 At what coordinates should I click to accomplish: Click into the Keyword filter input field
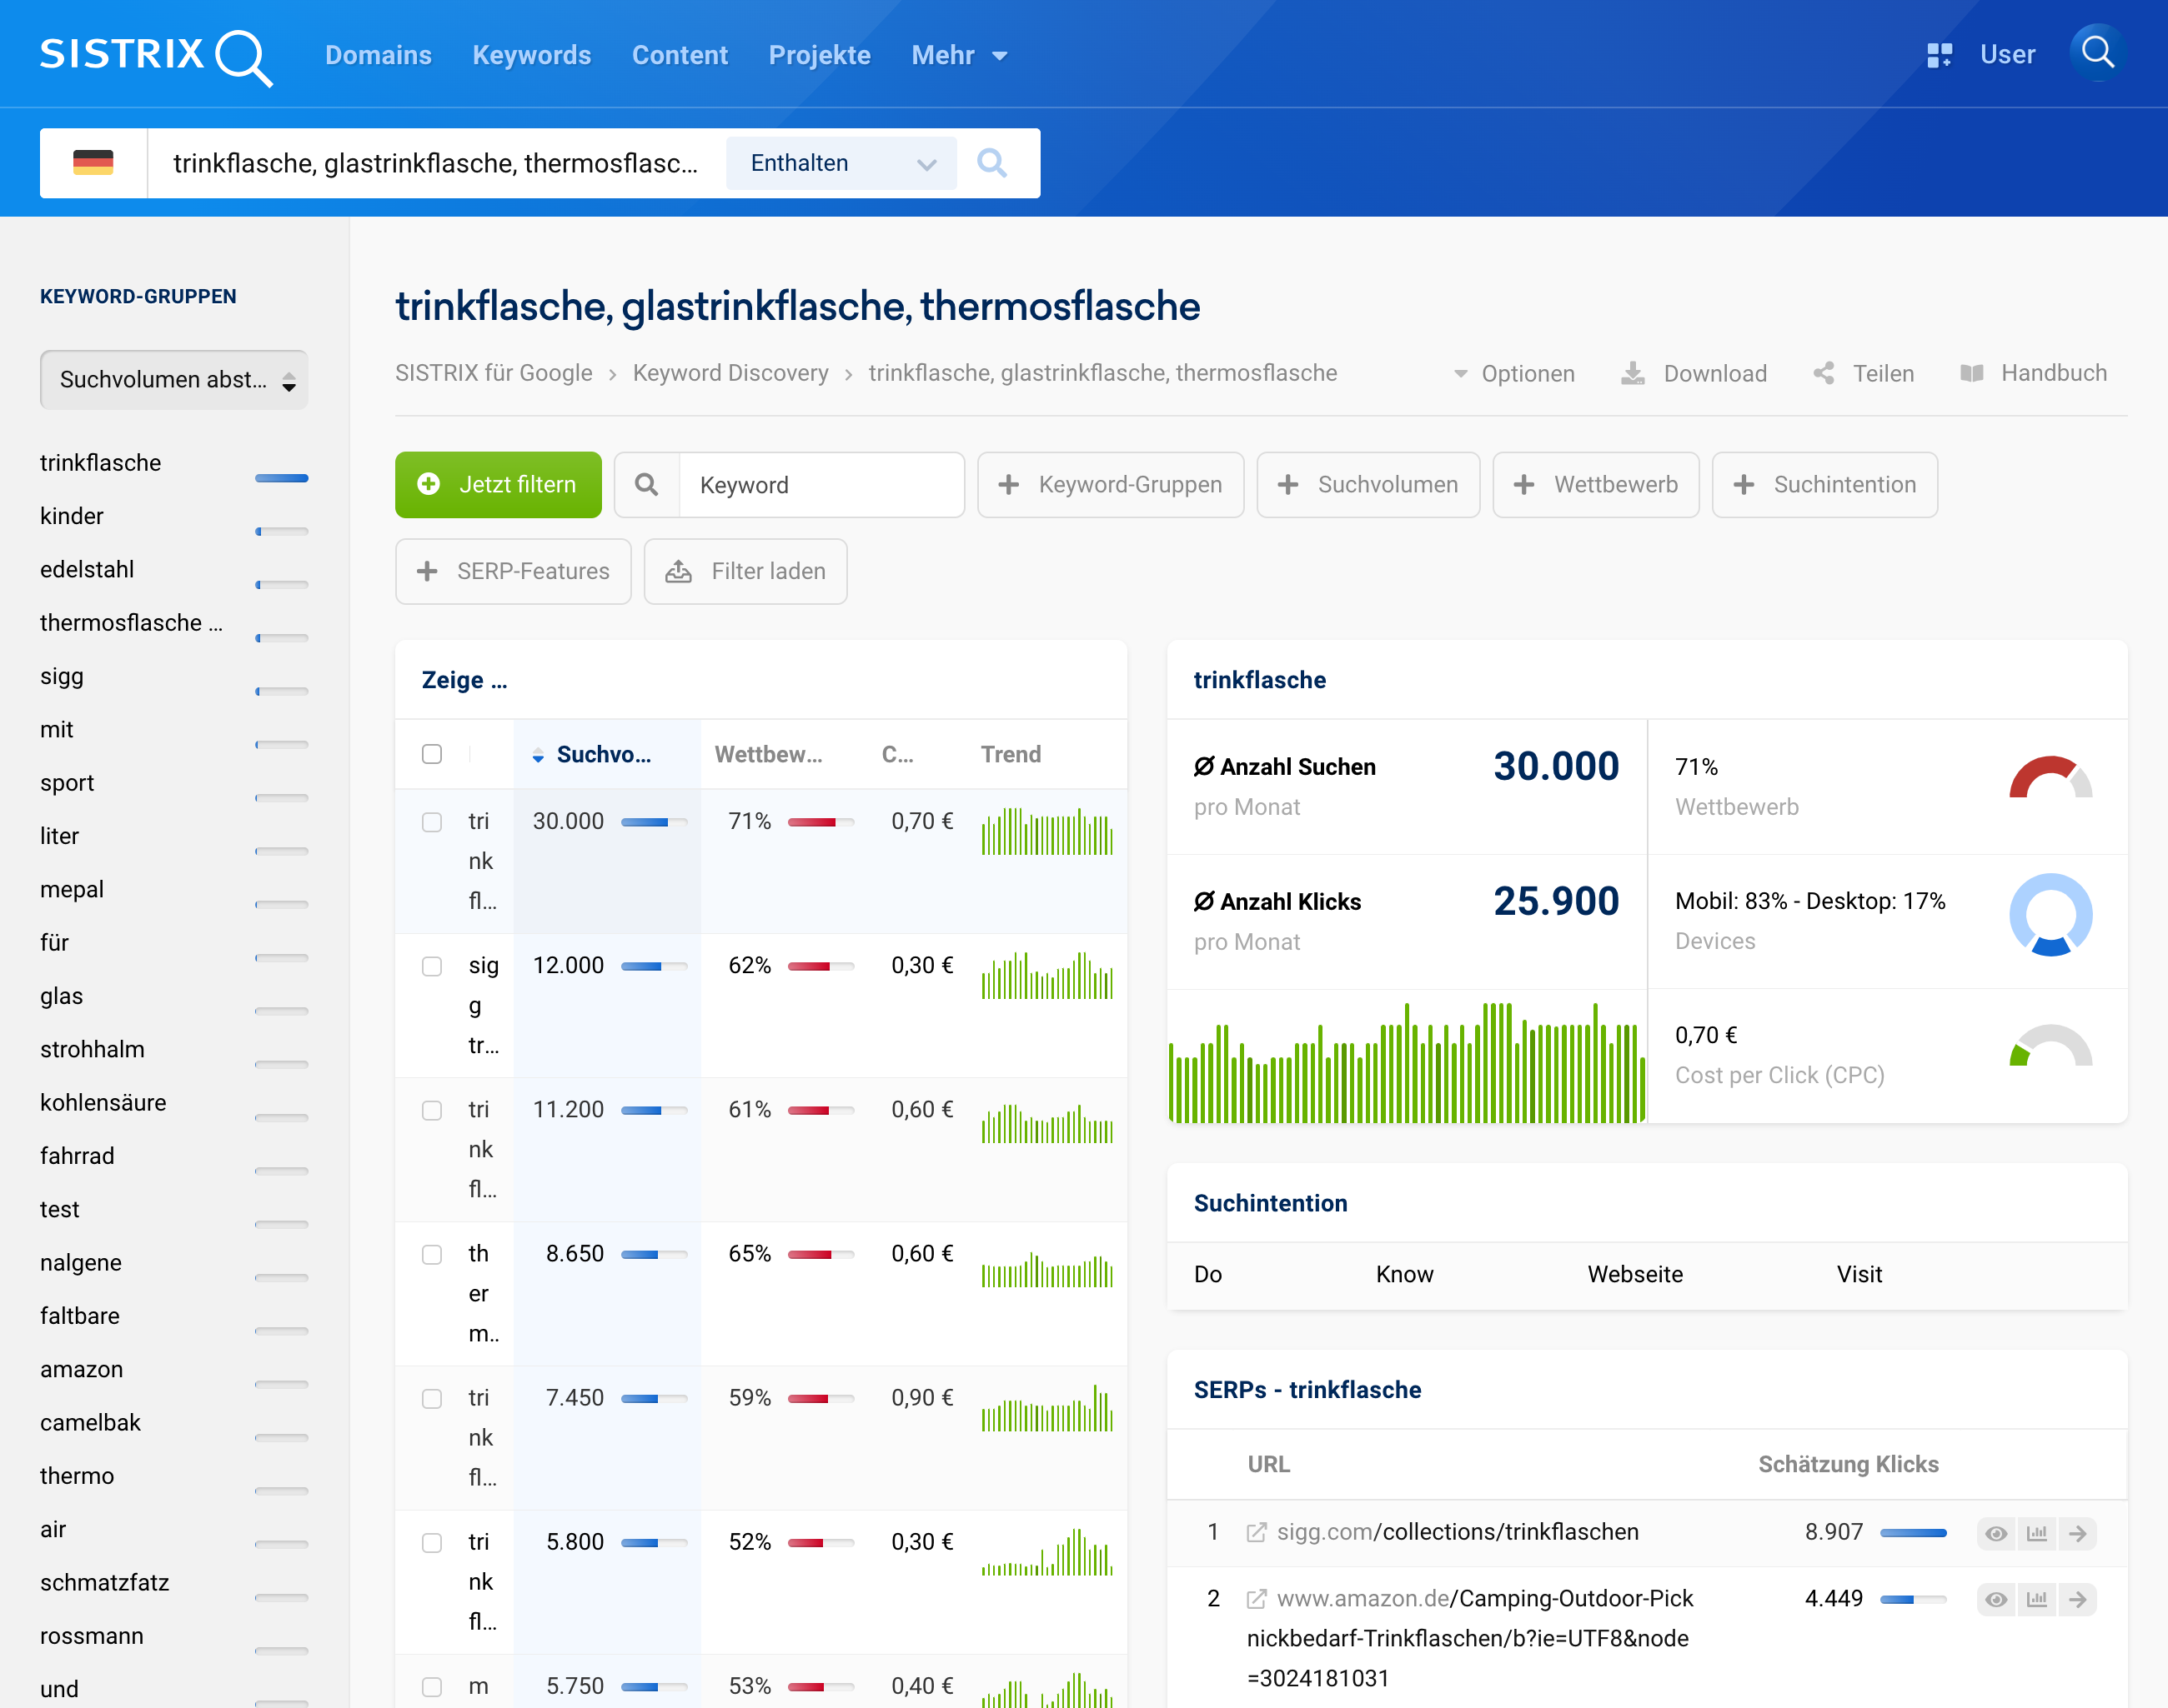[821, 485]
